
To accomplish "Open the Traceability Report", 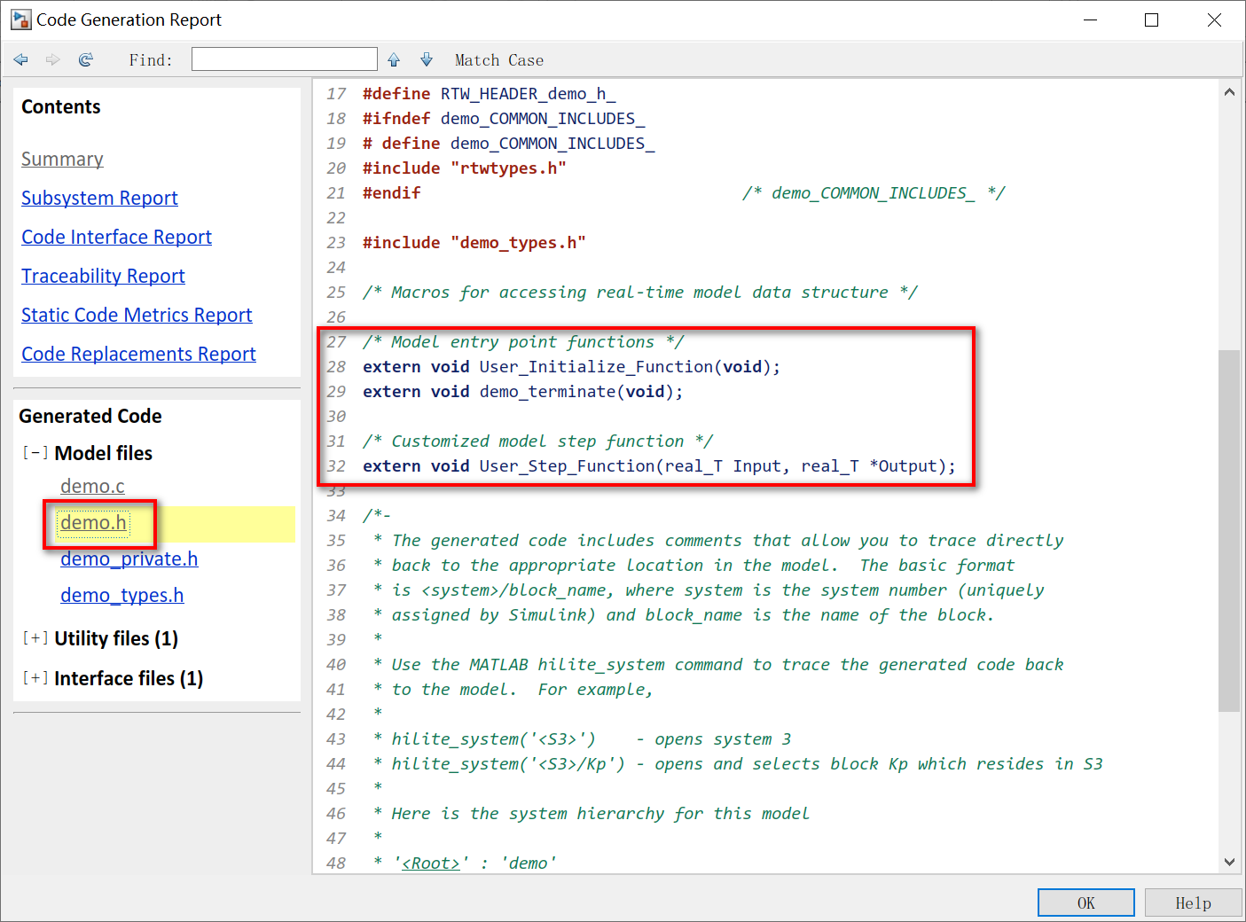I will click(103, 277).
